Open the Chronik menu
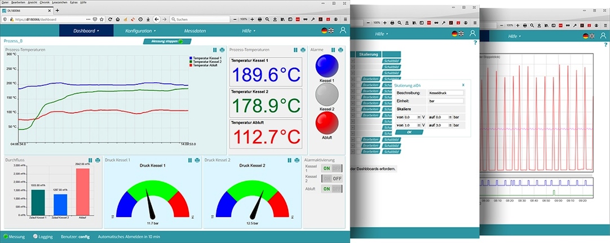 [x=45, y=2]
